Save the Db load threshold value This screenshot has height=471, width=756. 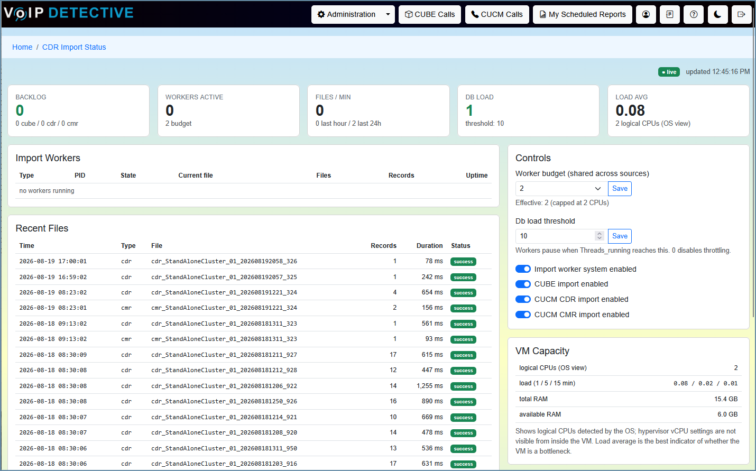(x=620, y=236)
